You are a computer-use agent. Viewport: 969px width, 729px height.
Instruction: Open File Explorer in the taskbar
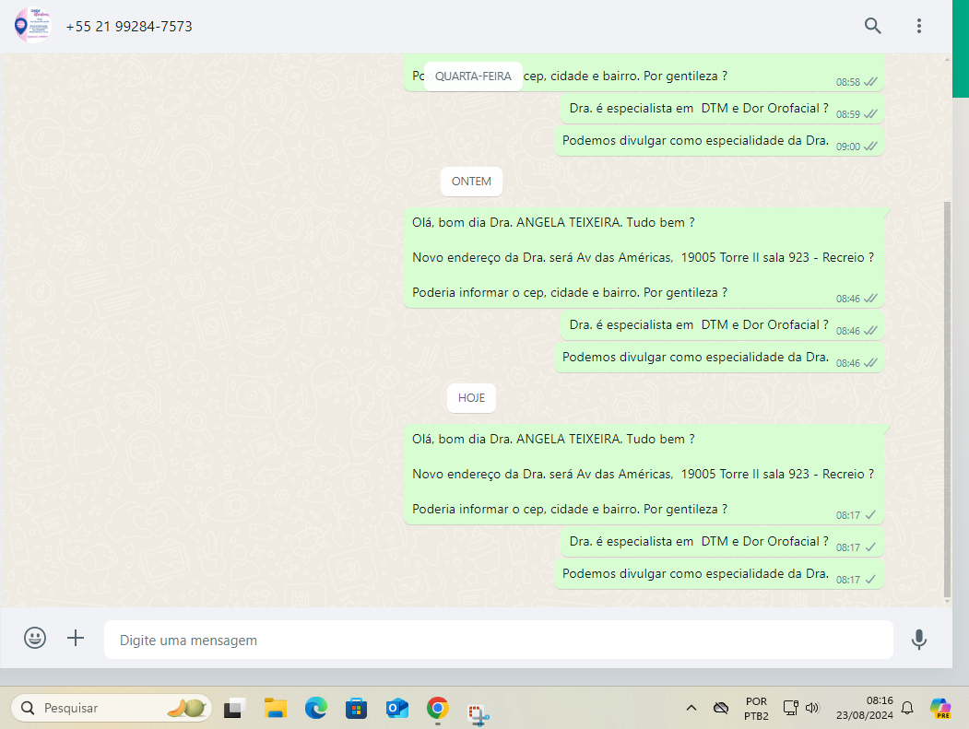point(276,708)
